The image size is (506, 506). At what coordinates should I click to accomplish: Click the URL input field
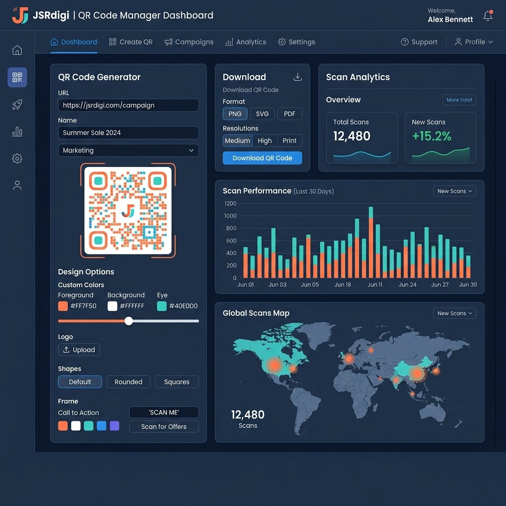pos(128,105)
